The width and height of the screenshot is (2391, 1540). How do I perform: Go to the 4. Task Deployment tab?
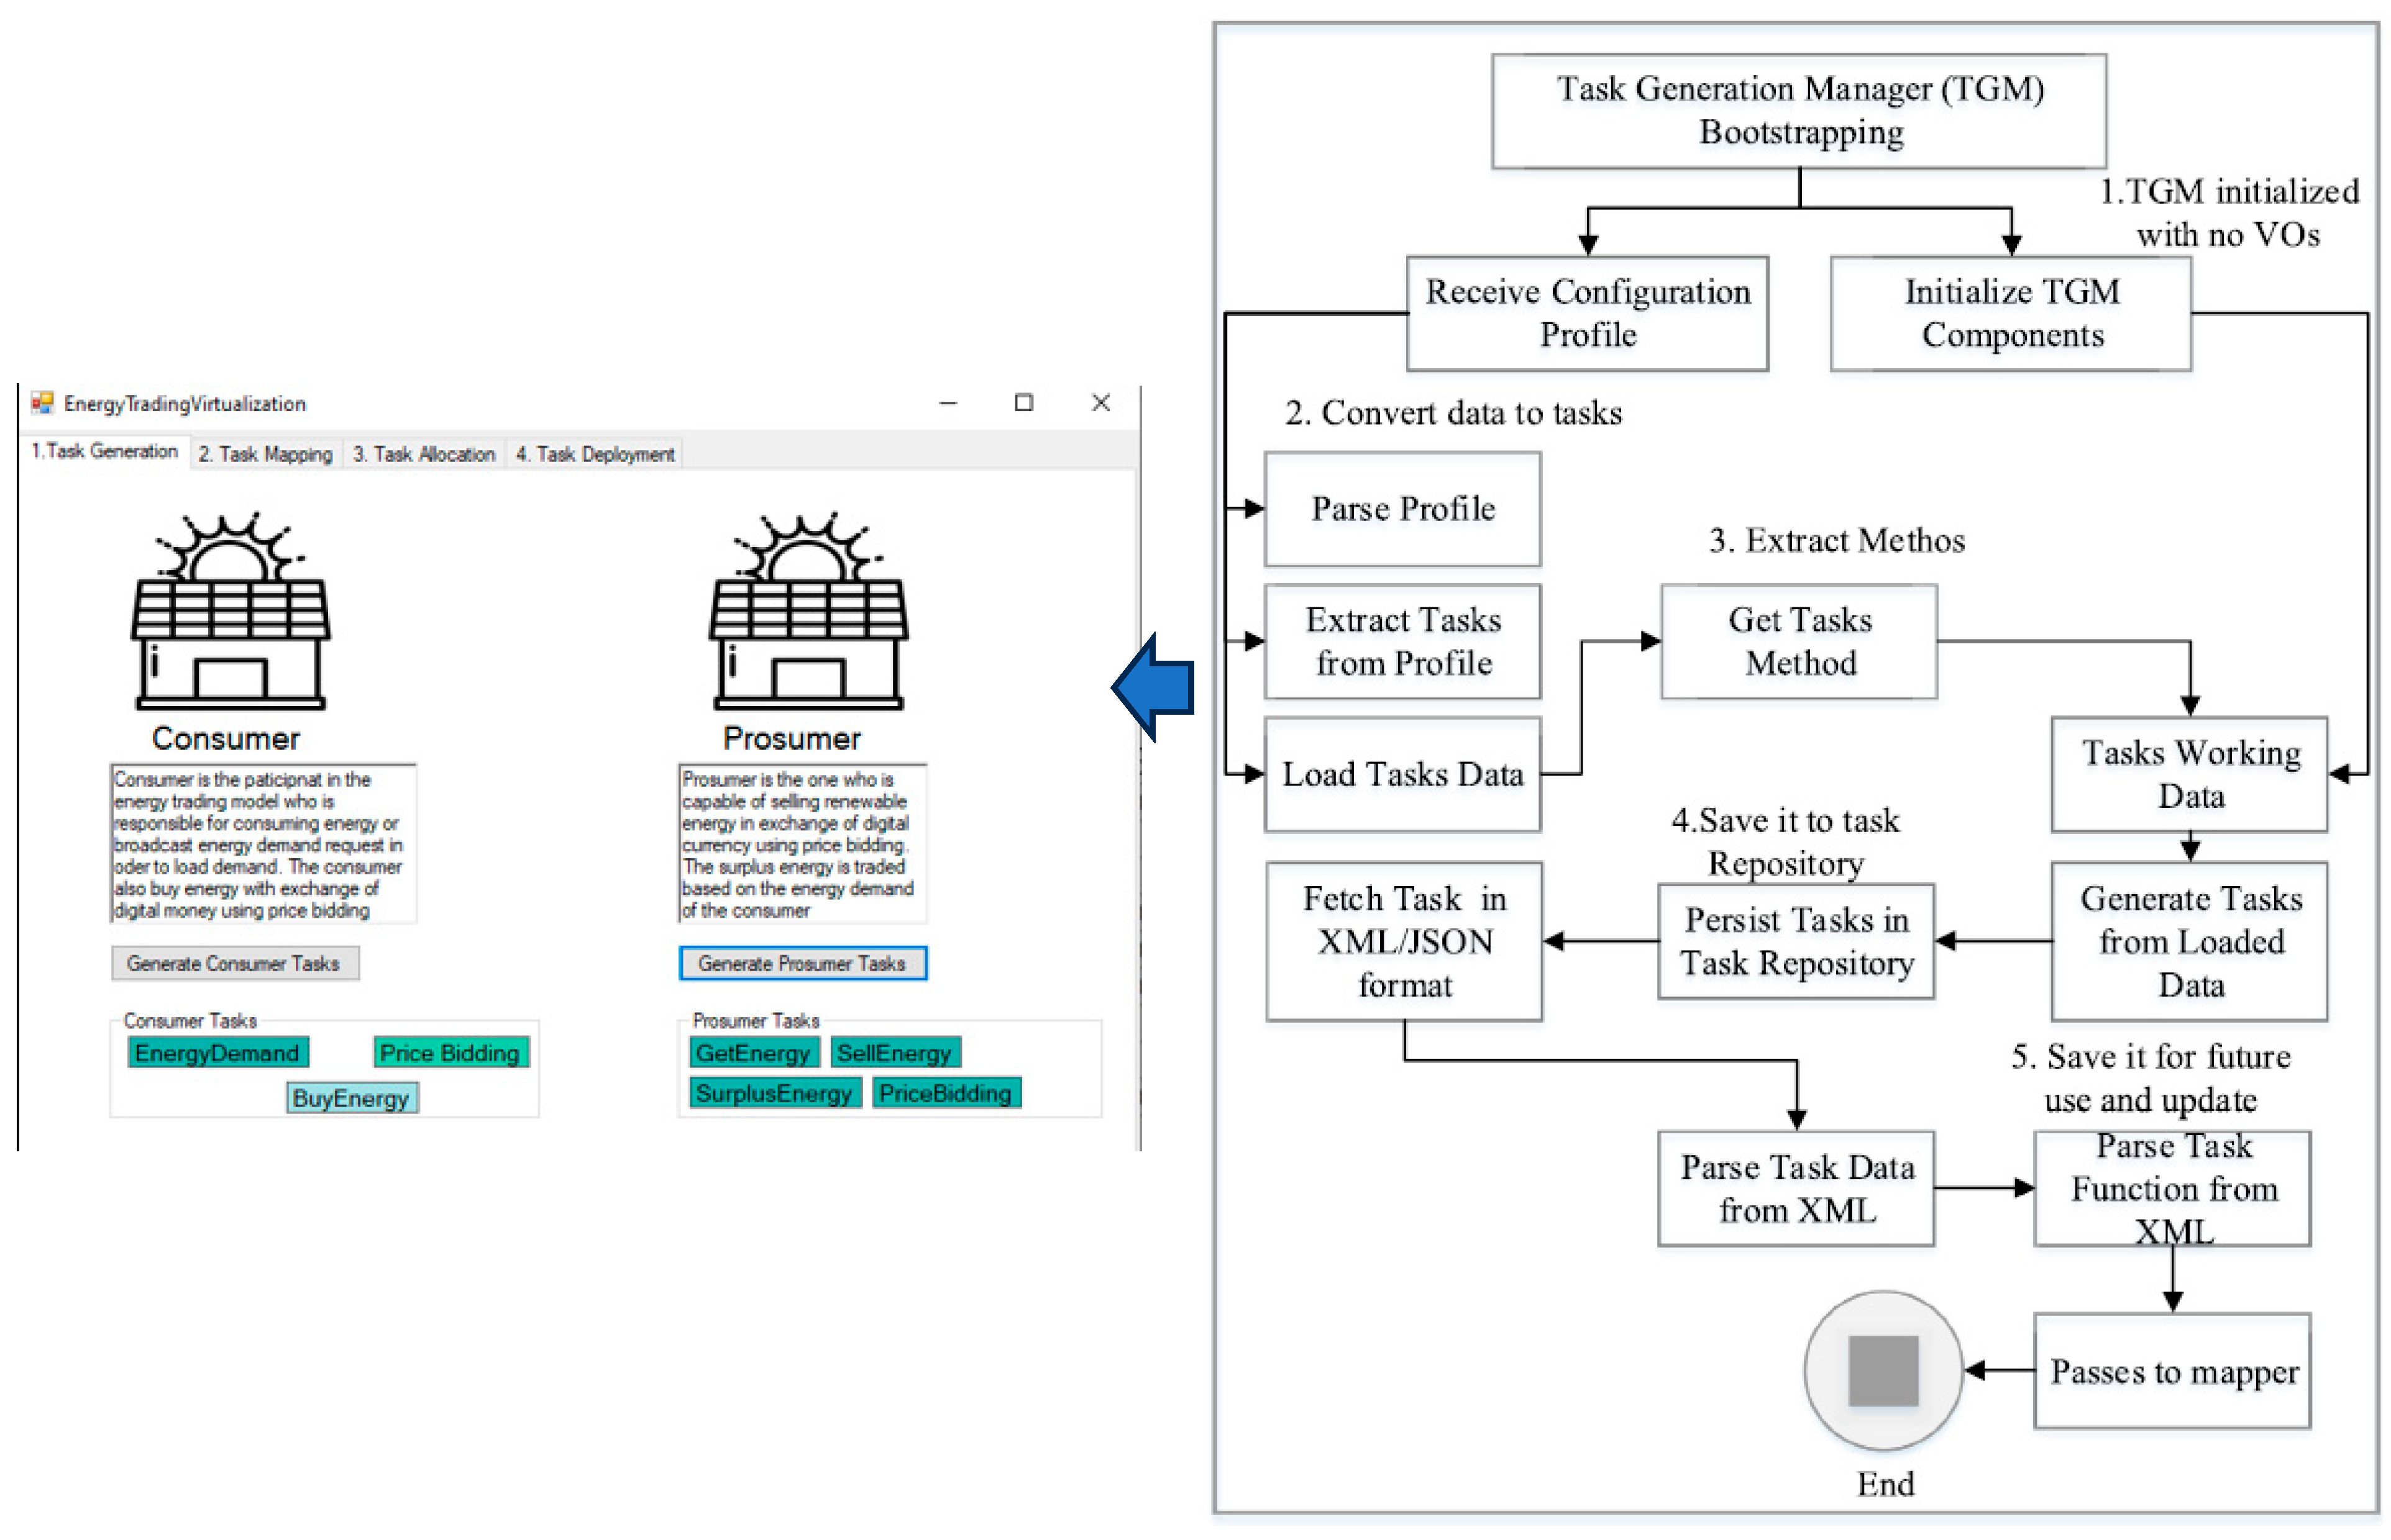coord(595,455)
